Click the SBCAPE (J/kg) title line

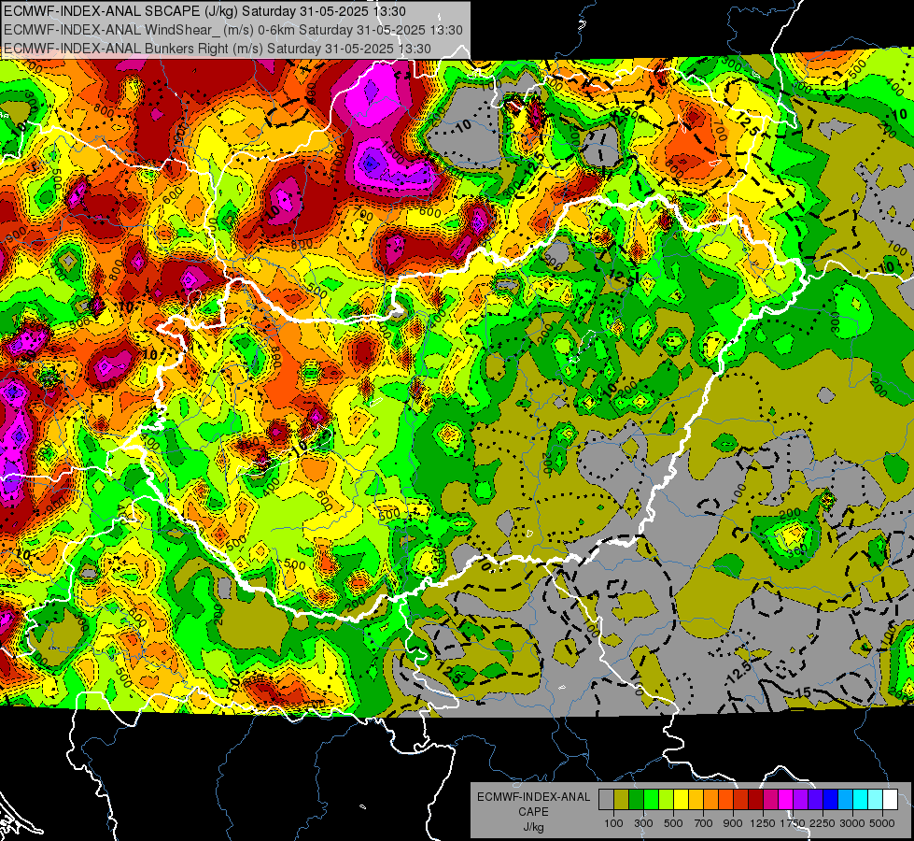[x=207, y=11]
